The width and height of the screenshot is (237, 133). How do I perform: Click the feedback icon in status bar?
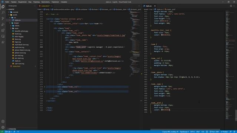(x=231, y=132)
